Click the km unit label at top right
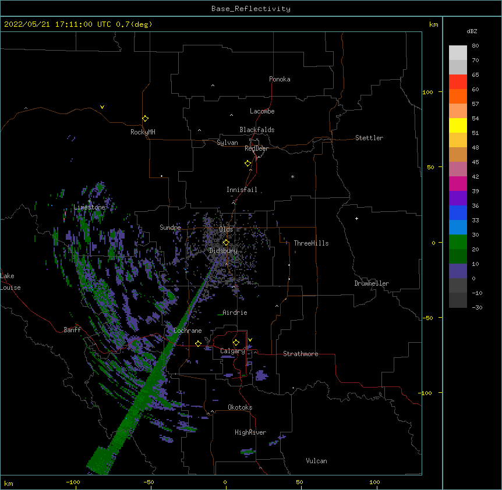Image resolution: width=502 pixels, height=490 pixels. pyautogui.click(x=434, y=24)
